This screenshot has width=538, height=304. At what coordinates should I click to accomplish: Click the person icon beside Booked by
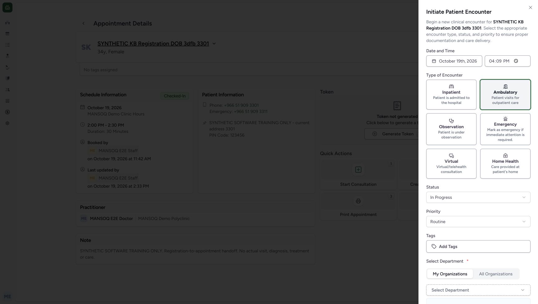83,142
